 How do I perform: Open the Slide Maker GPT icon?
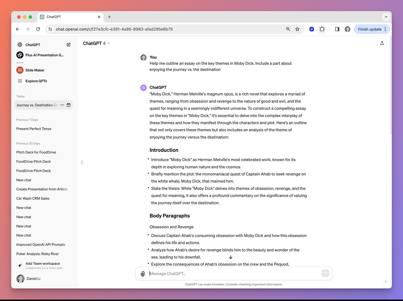pos(20,70)
